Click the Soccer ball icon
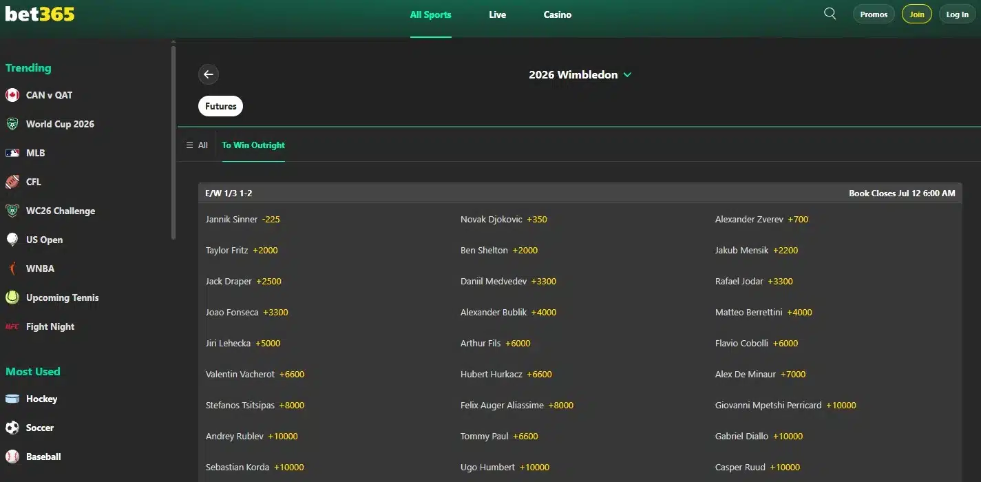981x482 pixels. pyautogui.click(x=12, y=428)
